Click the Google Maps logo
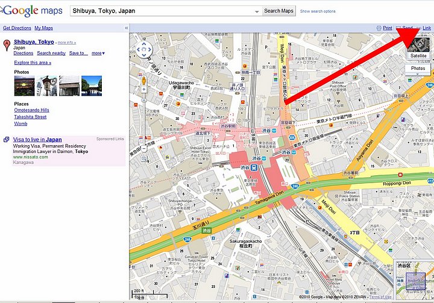This screenshot has height=303, width=434. tap(31, 11)
